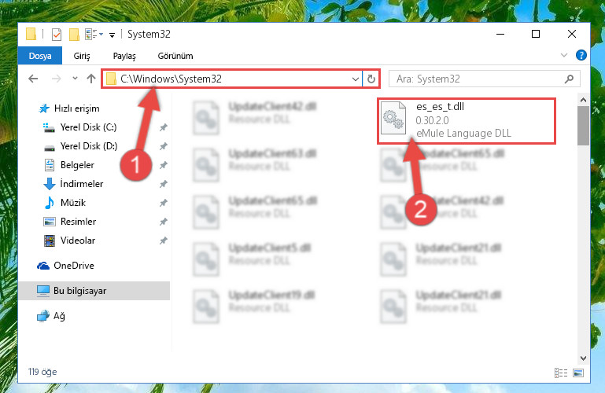Select the es_es_t.dll file
This screenshot has height=393, width=605.
click(466, 121)
